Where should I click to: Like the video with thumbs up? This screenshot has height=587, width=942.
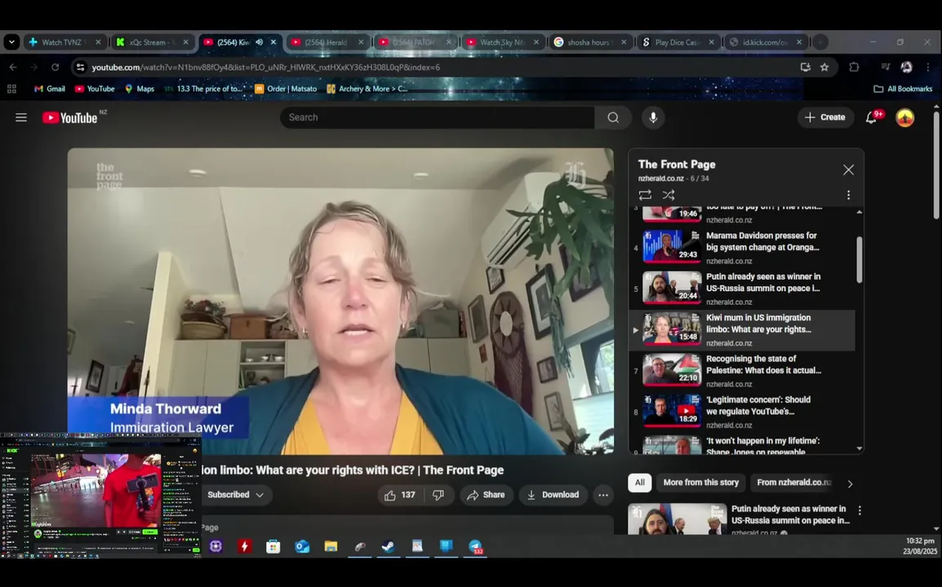click(x=399, y=495)
